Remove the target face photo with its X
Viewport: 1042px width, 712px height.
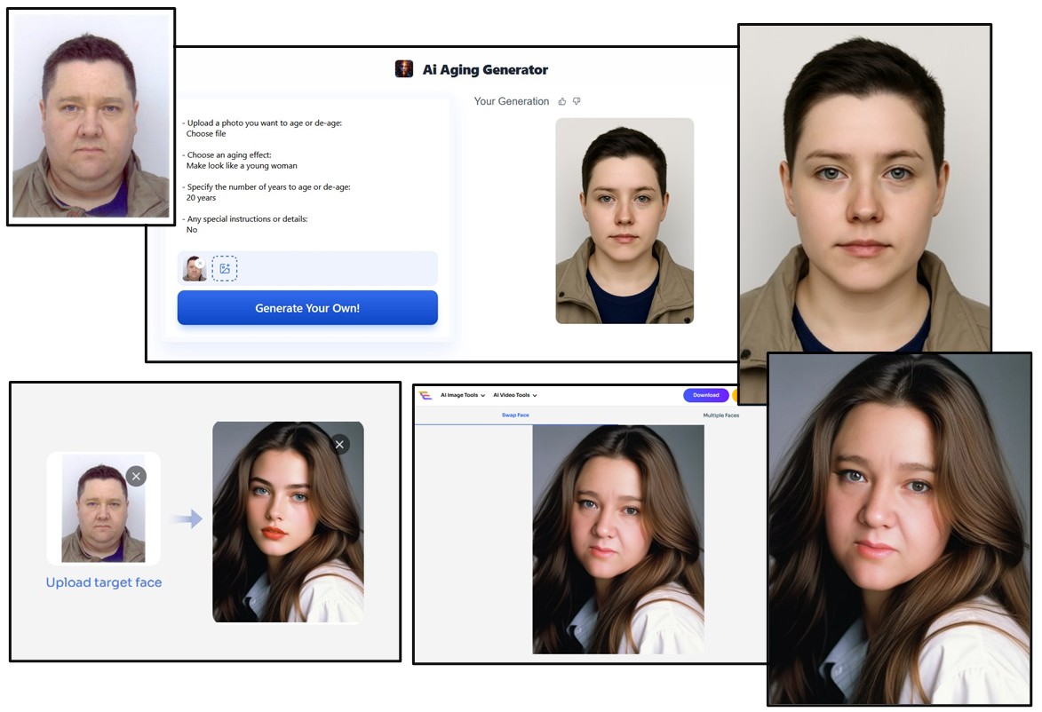tap(136, 477)
